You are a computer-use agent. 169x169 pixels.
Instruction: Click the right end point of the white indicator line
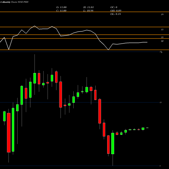click(x=147, y=42)
